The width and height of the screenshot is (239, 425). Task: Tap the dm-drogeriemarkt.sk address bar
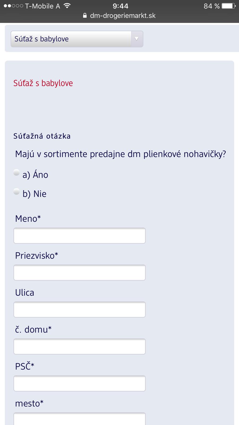[x=123, y=16]
